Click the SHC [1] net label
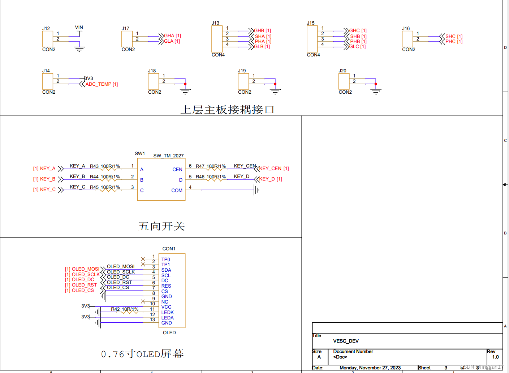509x373 pixels. (x=454, y=36)
